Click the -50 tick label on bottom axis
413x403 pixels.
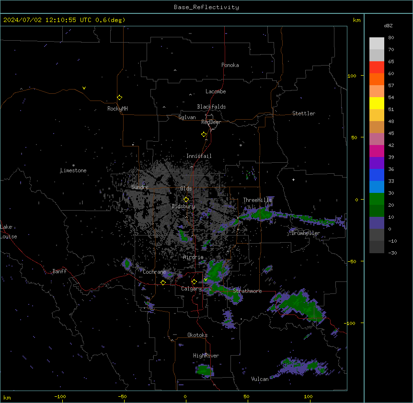point(122,396)
